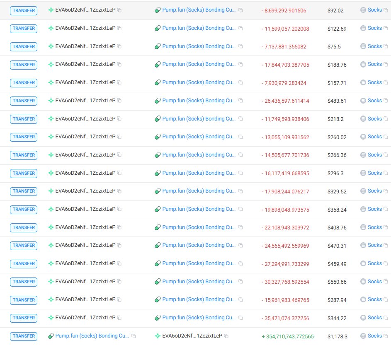Click Socks token icon in $1,178.3 row

363,336
